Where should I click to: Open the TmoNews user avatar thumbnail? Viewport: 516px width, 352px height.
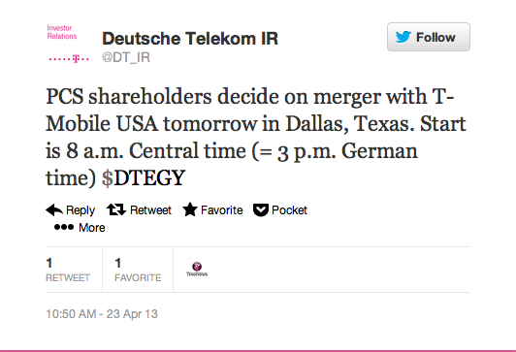[x=197, y=270]
